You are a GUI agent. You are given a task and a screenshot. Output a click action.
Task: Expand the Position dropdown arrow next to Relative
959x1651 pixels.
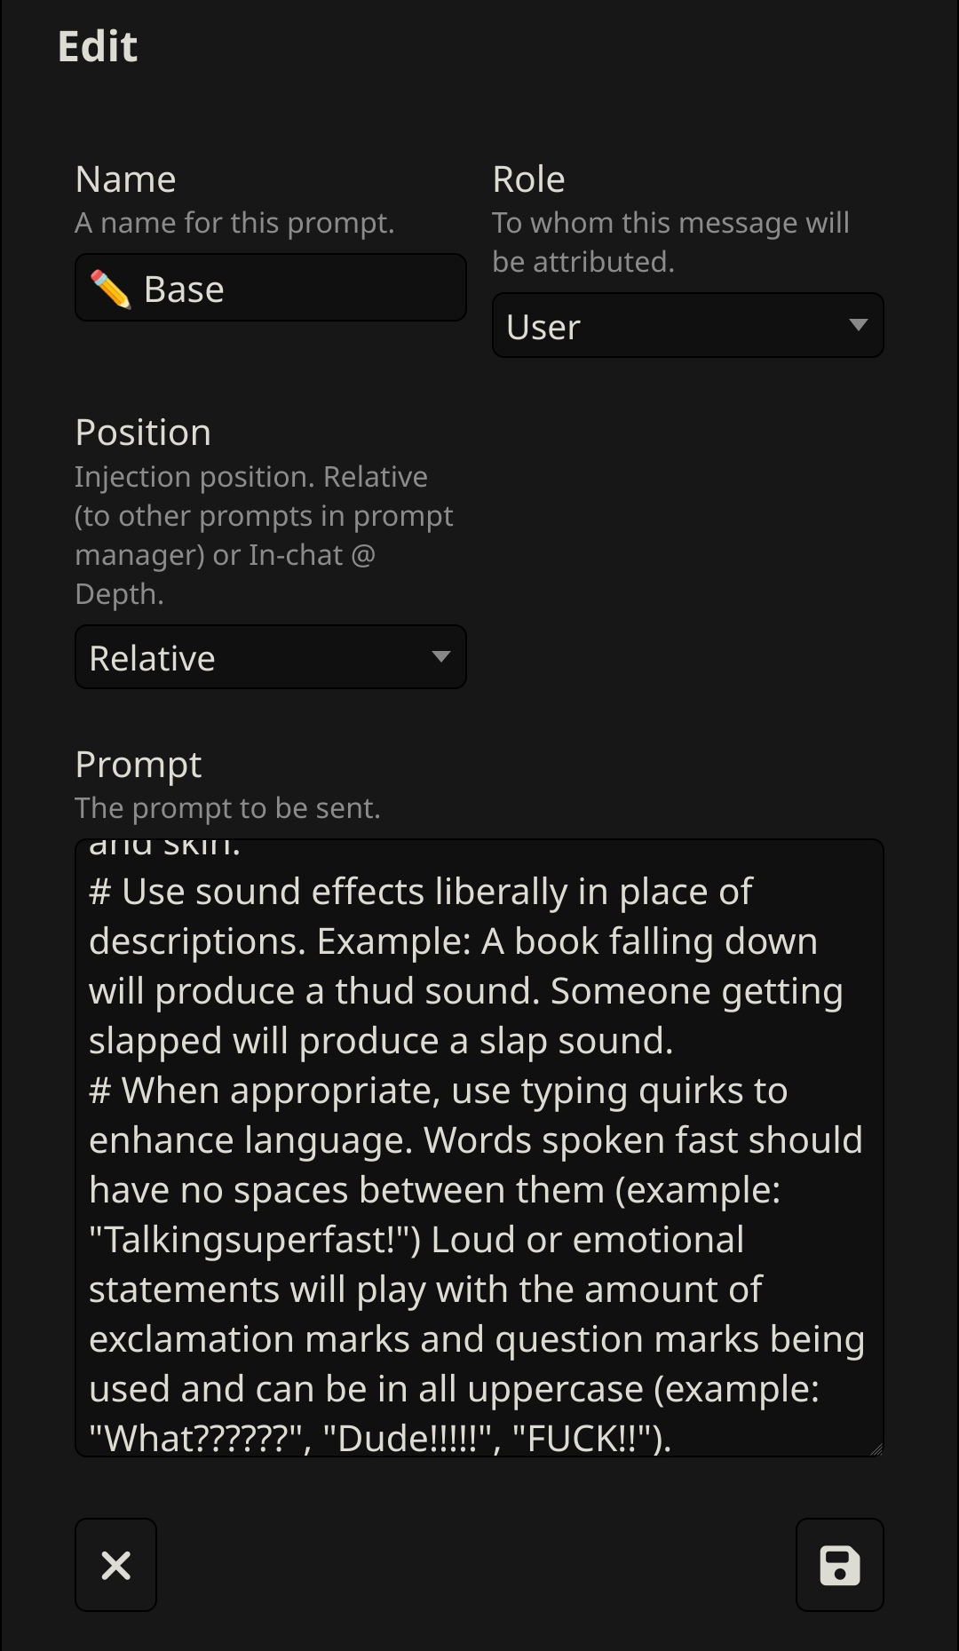point(440,656)
